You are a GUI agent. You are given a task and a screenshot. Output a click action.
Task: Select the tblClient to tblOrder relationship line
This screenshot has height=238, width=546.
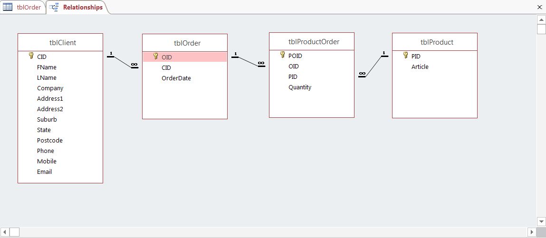tap(123, 62)
